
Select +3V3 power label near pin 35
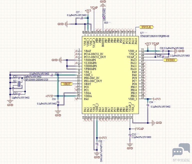click(157, 99)
